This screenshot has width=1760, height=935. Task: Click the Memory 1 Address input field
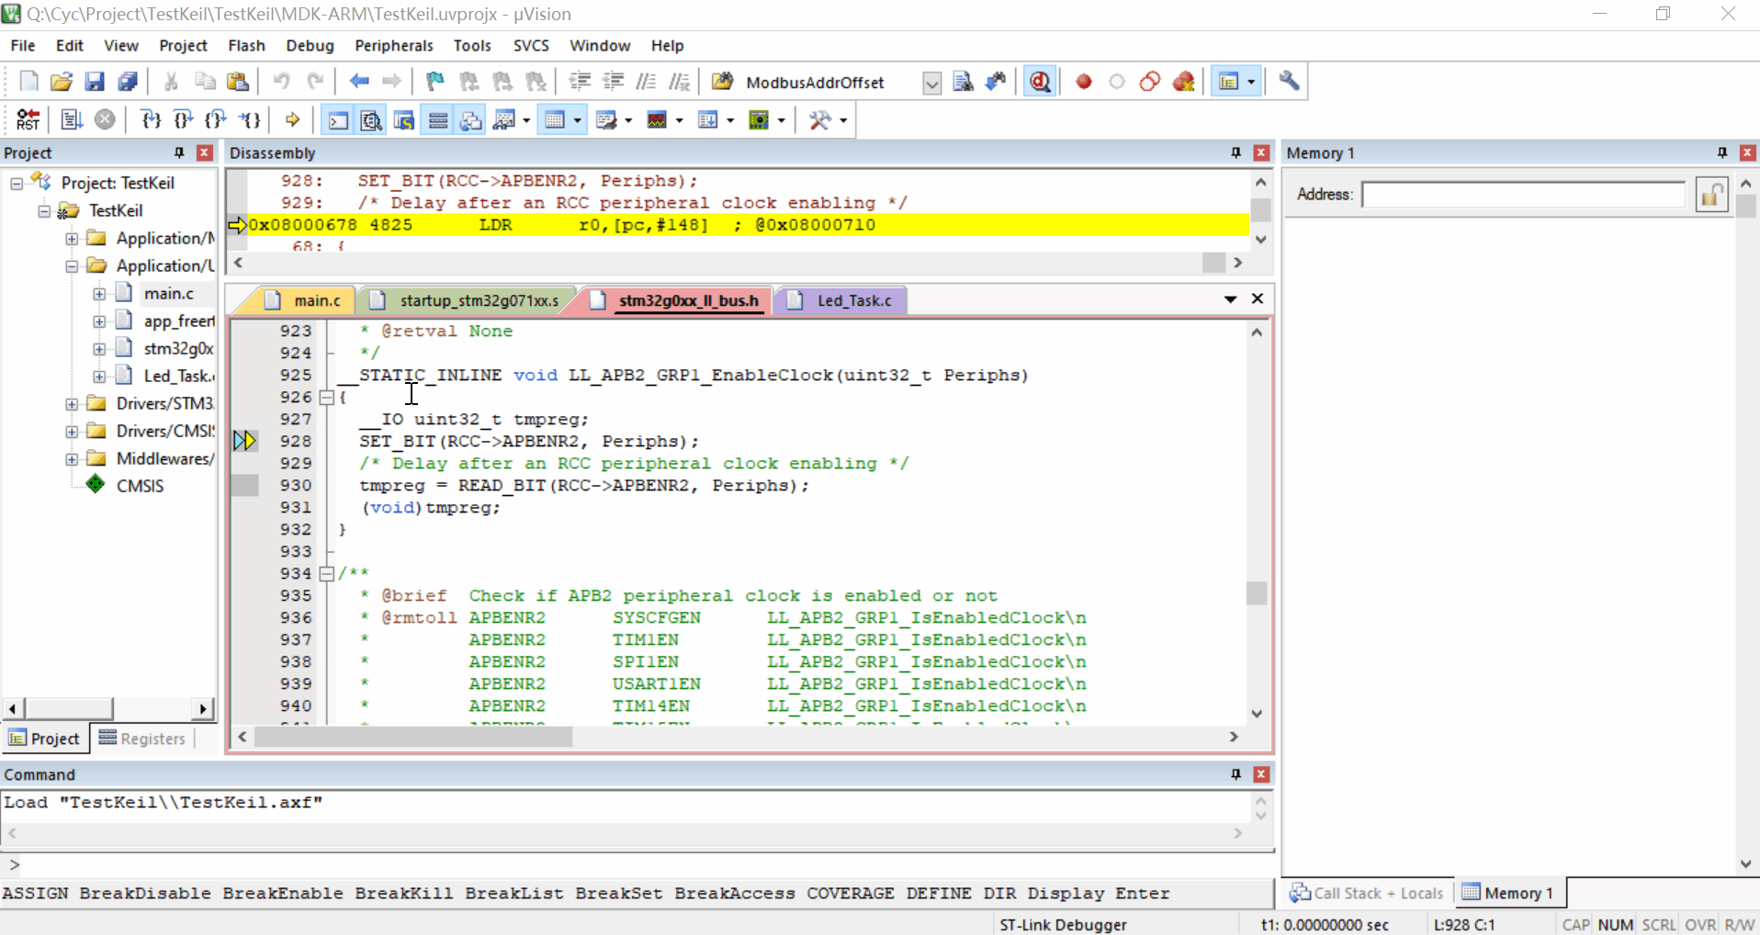click(x=1523, y=195)
